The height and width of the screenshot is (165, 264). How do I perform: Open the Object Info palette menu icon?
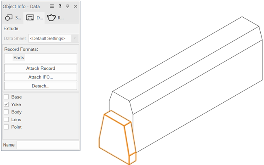click(x=52, y=7)
